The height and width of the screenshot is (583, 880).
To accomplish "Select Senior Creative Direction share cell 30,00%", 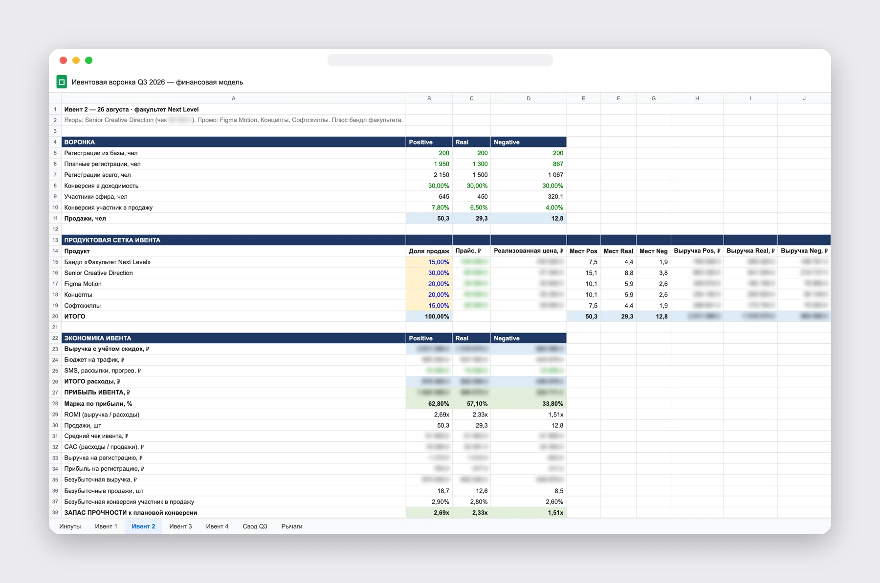I will (429, 273).
